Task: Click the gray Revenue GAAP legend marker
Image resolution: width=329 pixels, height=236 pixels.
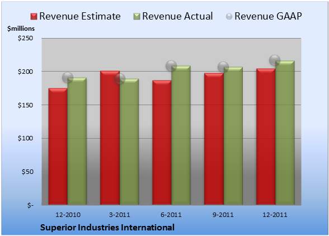Action: click(x=229, y=16)
